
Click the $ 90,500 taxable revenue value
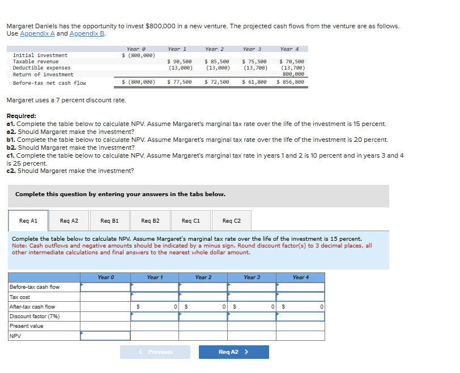180,62
